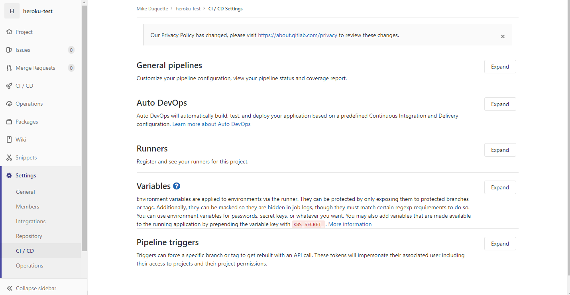Expand the Runners section

(x=500, y=150)
